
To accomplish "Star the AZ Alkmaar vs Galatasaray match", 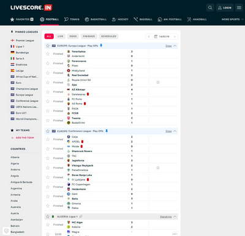I will click(x=48, y=92).
